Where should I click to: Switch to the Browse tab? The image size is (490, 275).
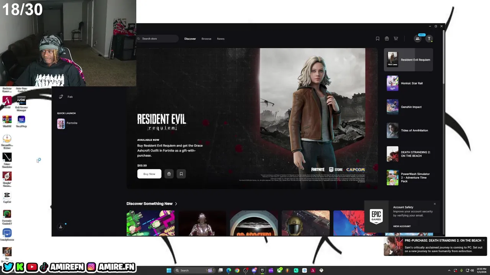pyautogui.click(x=206, y=39)
